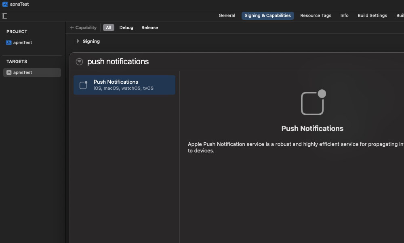This screenshot has height=243, width=404.
Task: Click the apnsTest target app icon
Action: tap(9, 72)
